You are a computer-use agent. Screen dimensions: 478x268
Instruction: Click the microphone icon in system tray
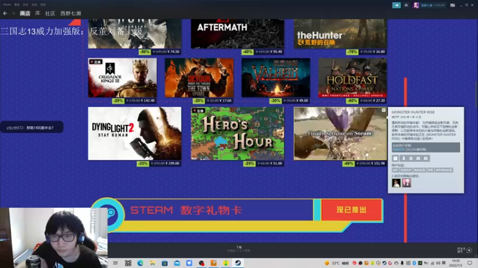click(402, 263)
